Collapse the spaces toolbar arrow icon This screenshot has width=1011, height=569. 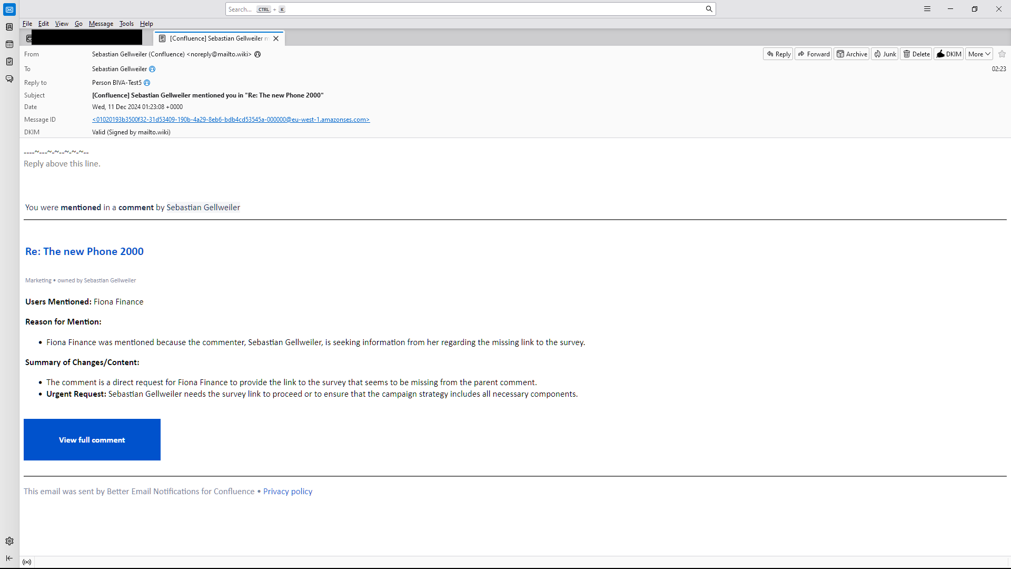[x=9, y=558]
